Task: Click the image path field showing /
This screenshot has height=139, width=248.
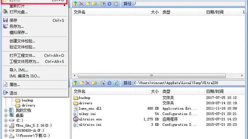Action: (x=189, y=3)
